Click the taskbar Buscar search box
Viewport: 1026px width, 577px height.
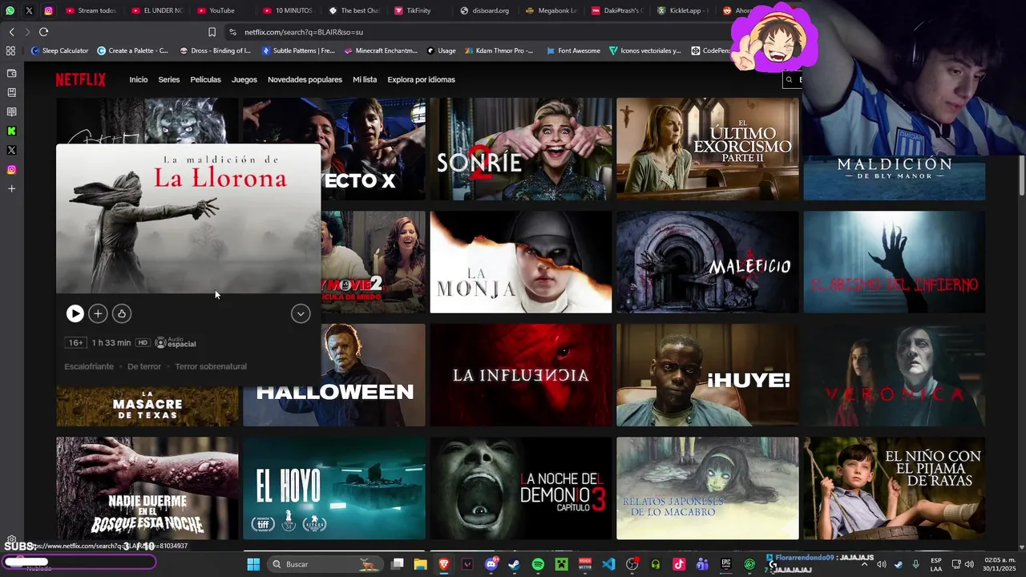click(325, 564)
